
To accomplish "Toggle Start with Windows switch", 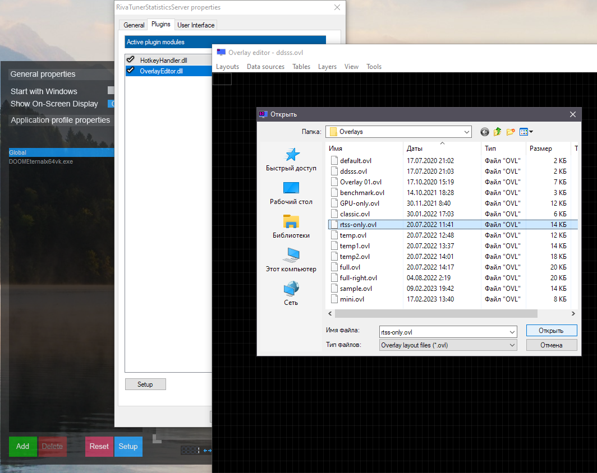I will 111,90.
